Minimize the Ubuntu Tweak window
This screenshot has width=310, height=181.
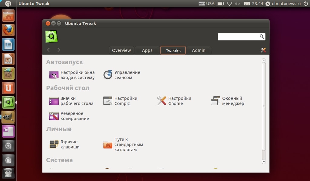(x=53, y=24)
